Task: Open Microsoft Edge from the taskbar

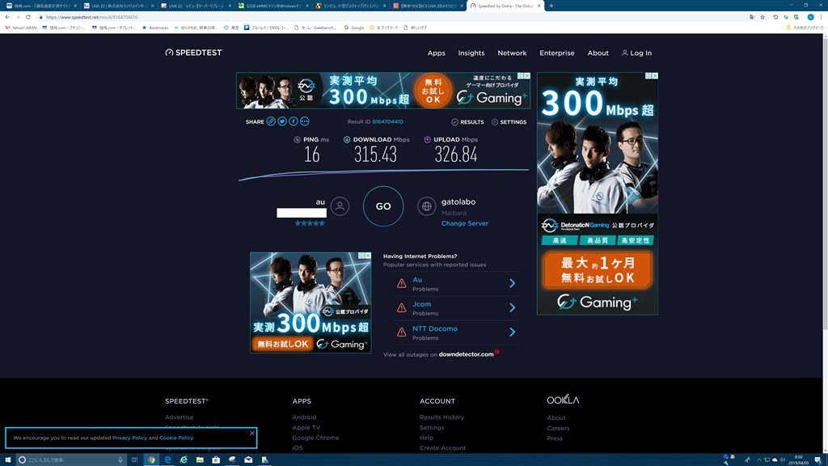Action: click(x=167, y=460)
